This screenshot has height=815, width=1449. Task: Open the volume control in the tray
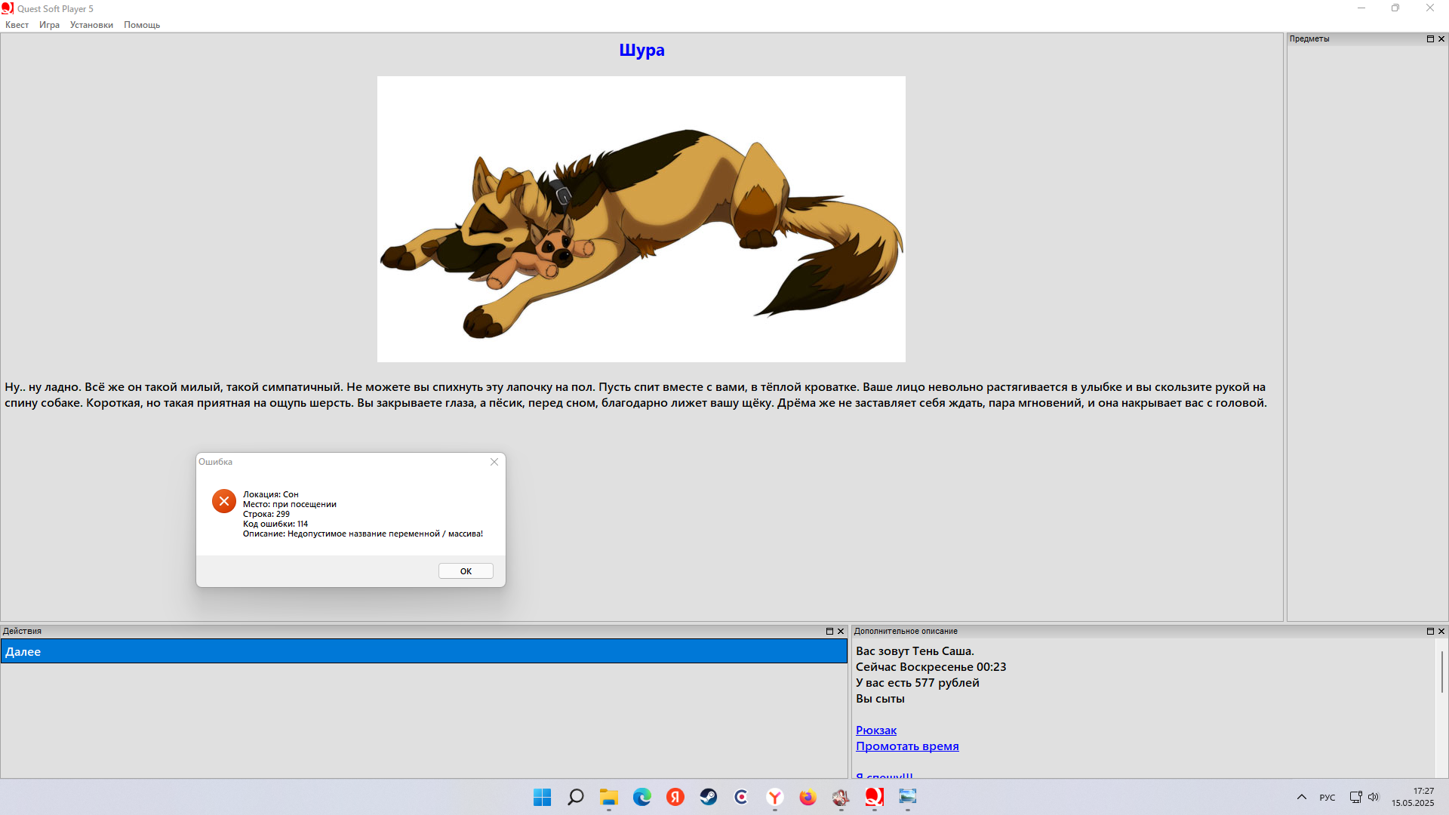pyautogui.click(x=1374, y=797)
